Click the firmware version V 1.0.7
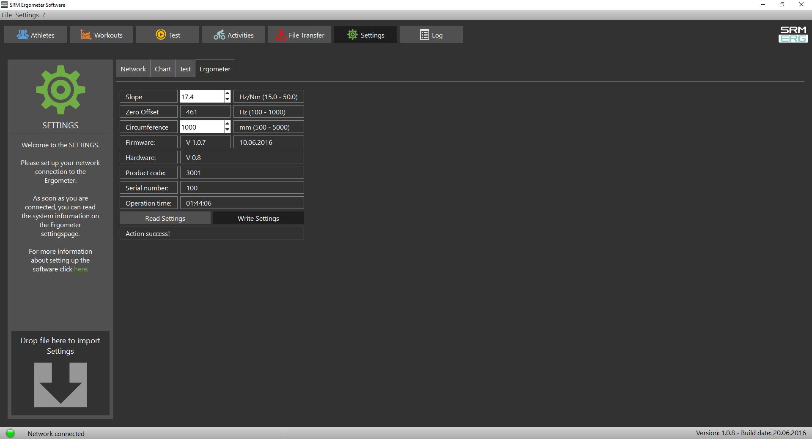The width and height of the screenshot is (812, 439). [x=206, y=142]
